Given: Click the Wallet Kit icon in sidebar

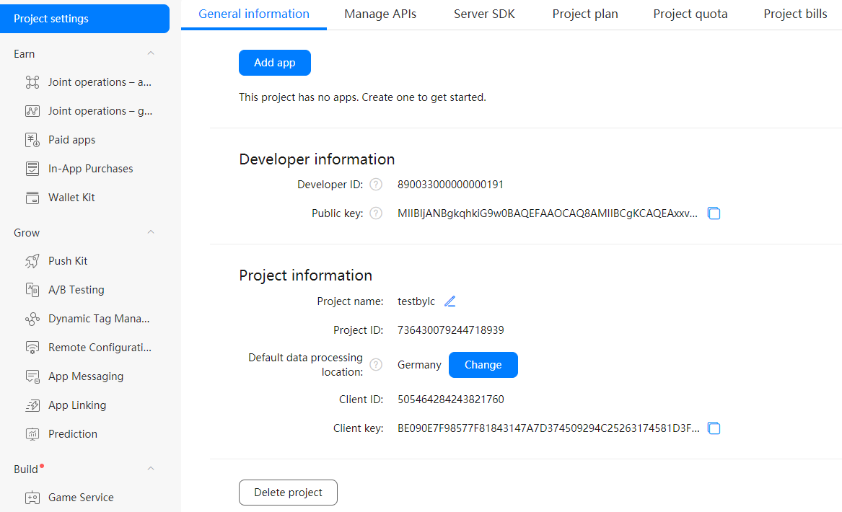Looking at the screenshot, I should click(32, 198).
